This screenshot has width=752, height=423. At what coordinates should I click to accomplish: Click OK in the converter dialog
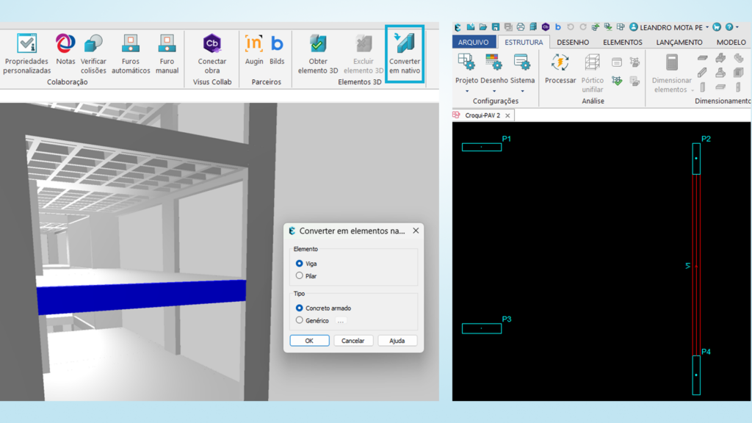pyautogui.click(x=309, y=341)
